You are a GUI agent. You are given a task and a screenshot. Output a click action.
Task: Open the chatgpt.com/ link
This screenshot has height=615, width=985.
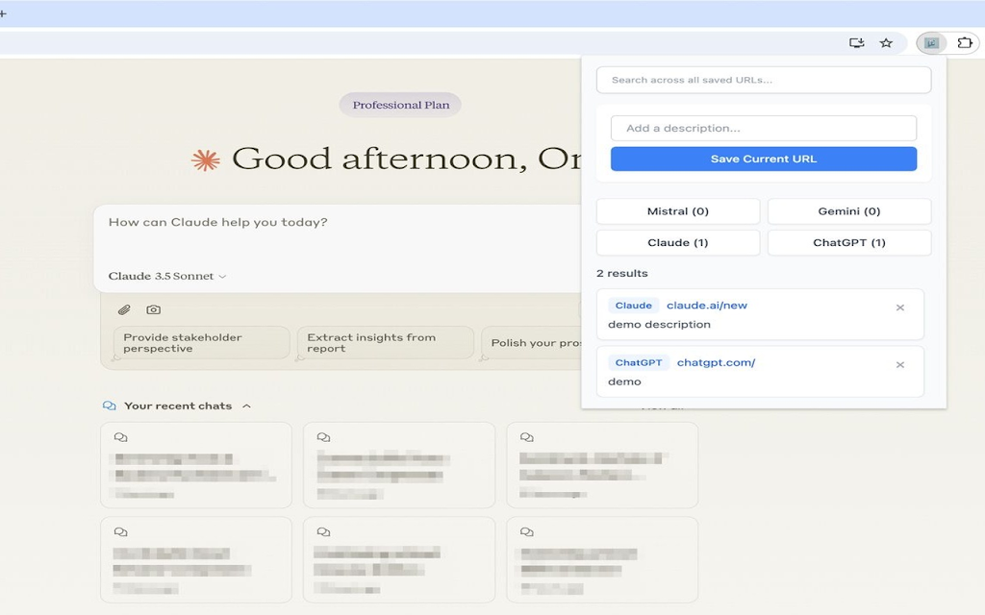pos(716,362)
